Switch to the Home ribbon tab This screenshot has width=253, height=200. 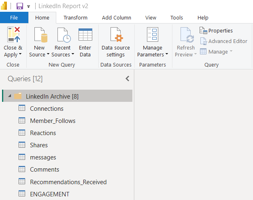(42, 17)
